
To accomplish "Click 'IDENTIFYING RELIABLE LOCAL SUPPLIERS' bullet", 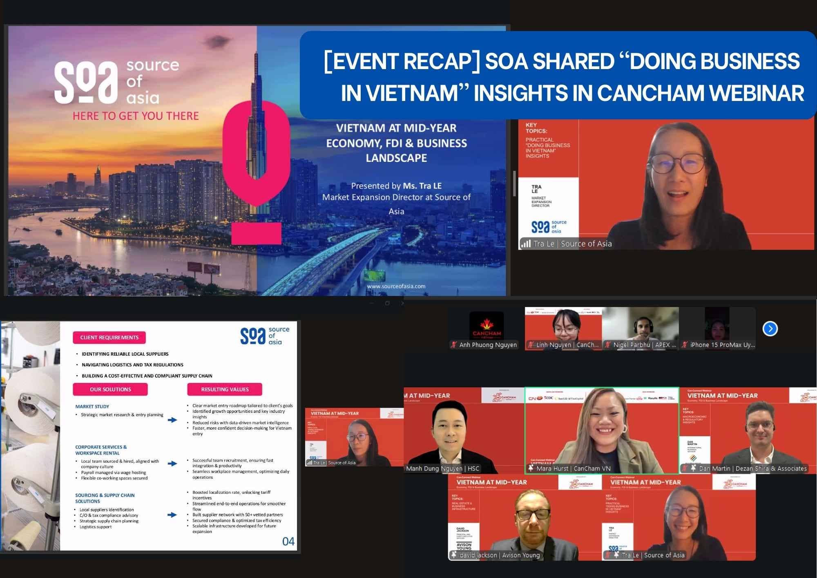I will coord(125,354).
